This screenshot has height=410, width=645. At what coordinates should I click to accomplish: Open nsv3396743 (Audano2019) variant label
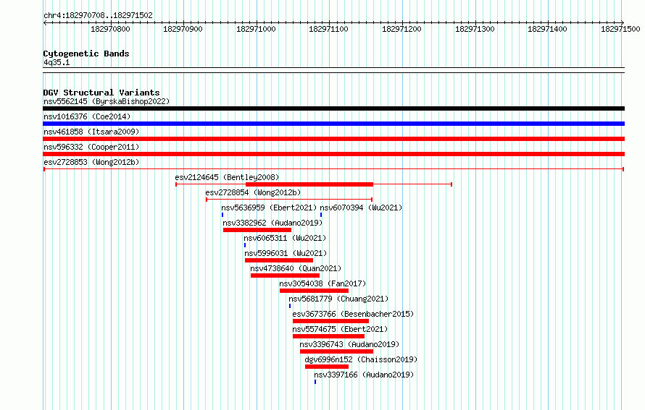click(x=349, y=344)
